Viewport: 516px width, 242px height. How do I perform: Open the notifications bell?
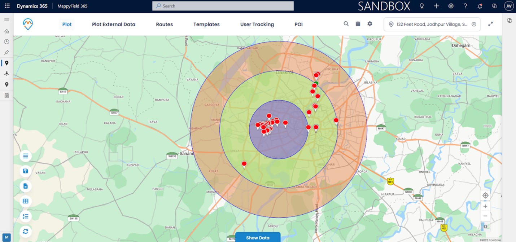point(480,6)
